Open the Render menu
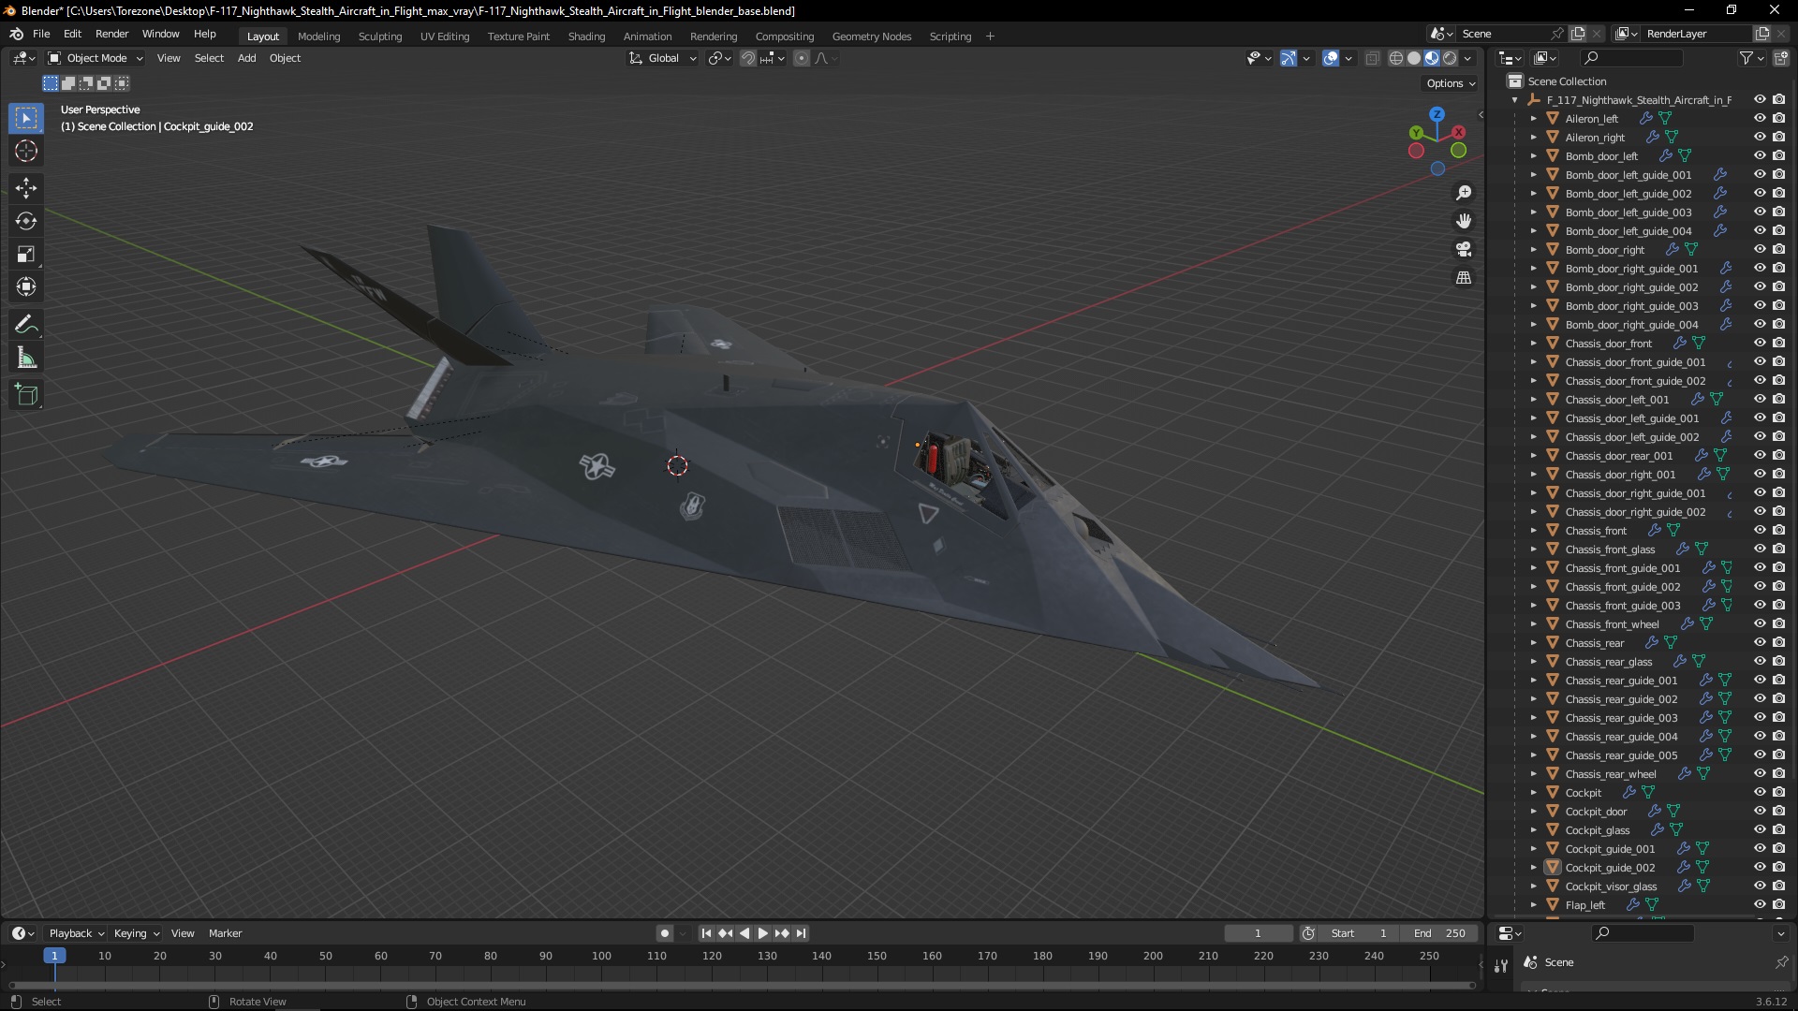The width and height of the screenshot is (1798, 1011). coord(111,34)
